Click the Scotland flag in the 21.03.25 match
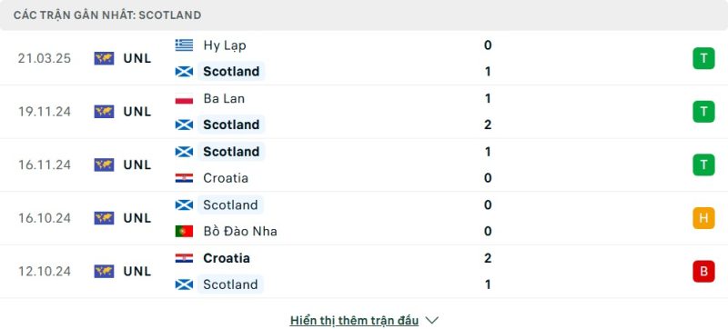Viewport: 728px width, 329px height. [x=184, y=72]
